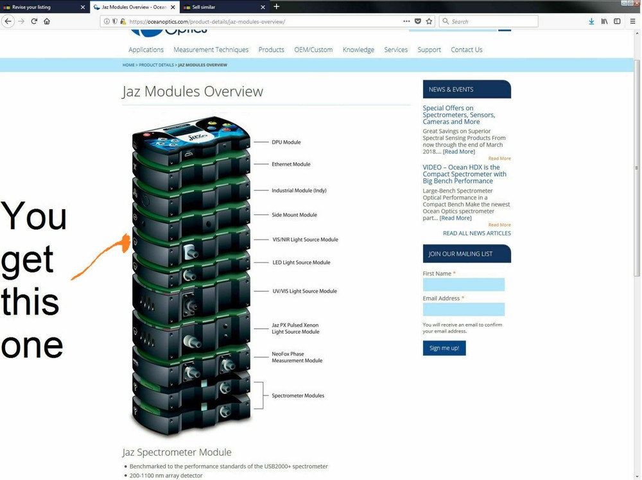Open the Firefox hamburger menu
Viewport: 642px width, 480px height.
point(632,21)
